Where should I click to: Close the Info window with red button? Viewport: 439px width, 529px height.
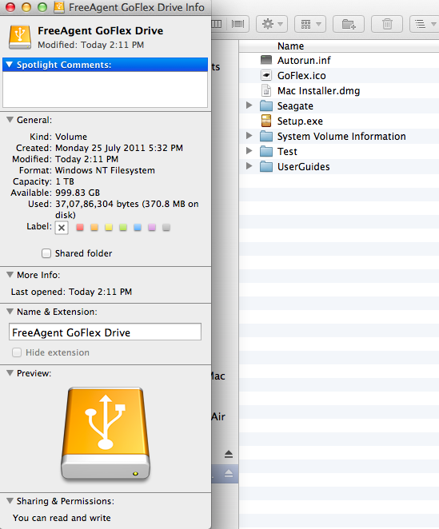coord(10,7)
